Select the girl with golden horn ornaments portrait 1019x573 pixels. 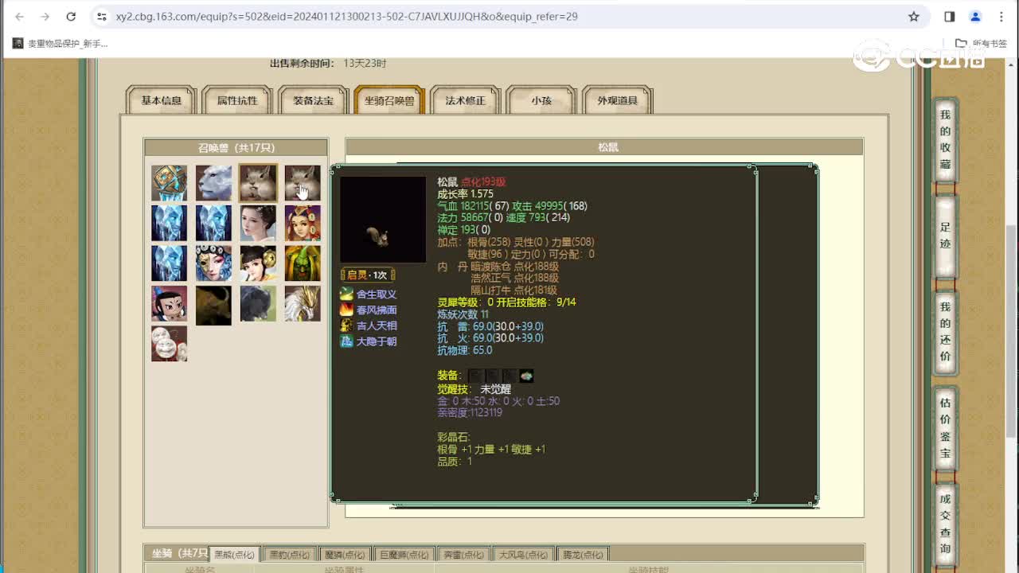point(259,263)
